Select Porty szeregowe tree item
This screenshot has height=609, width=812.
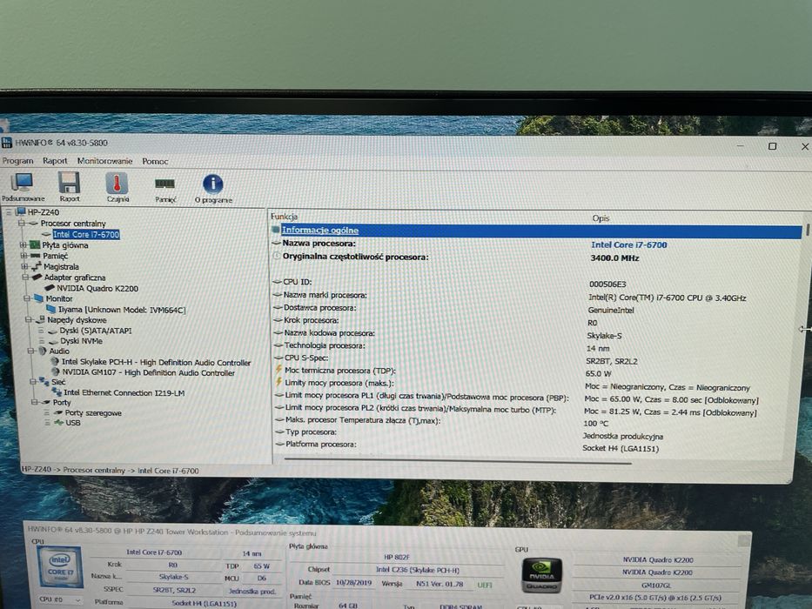click(x=93, y=412)
